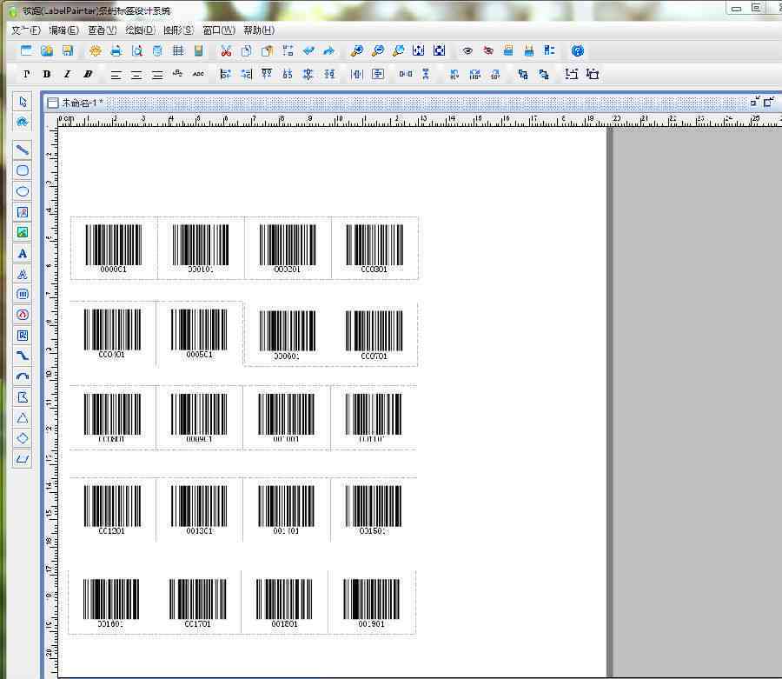Select the diamond shape tool

pyautogui.click(x=23, y=438)
